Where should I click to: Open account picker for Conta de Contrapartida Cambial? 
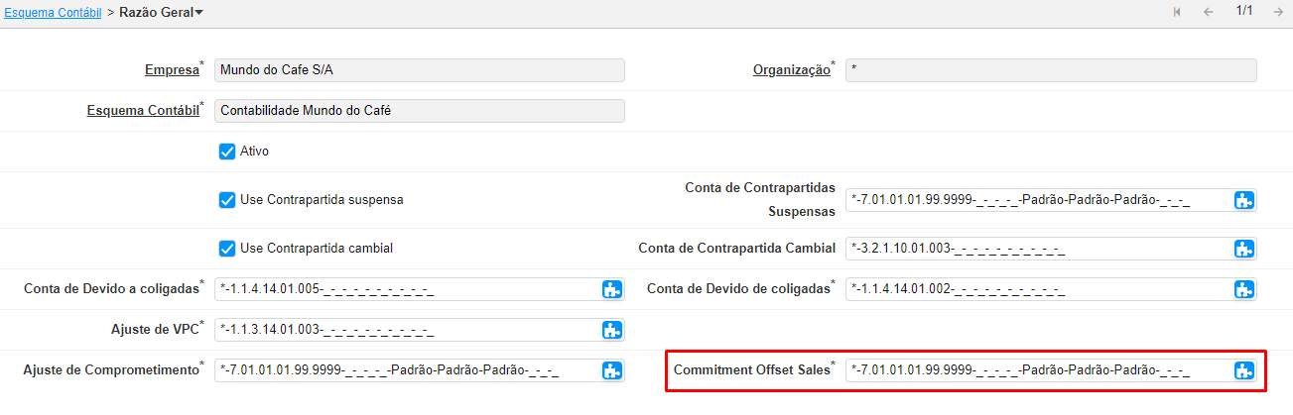(x=1244, y=248)
